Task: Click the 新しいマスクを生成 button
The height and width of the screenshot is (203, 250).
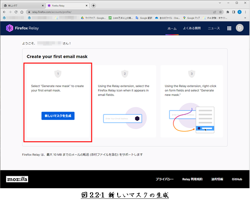Action: [x=58, y=116]
